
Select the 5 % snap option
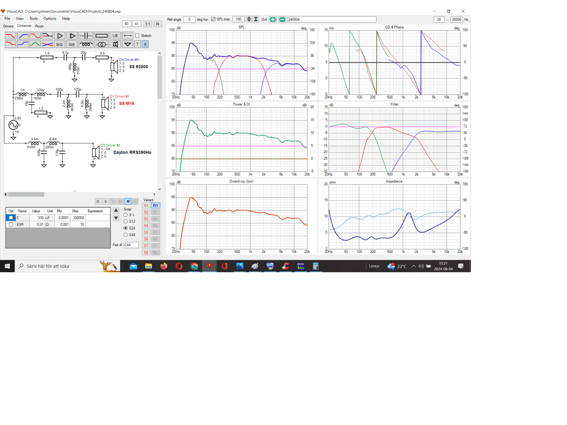point(126,215)
